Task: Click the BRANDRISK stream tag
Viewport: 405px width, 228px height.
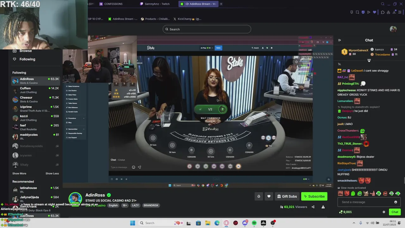Action: pos(151,205)
